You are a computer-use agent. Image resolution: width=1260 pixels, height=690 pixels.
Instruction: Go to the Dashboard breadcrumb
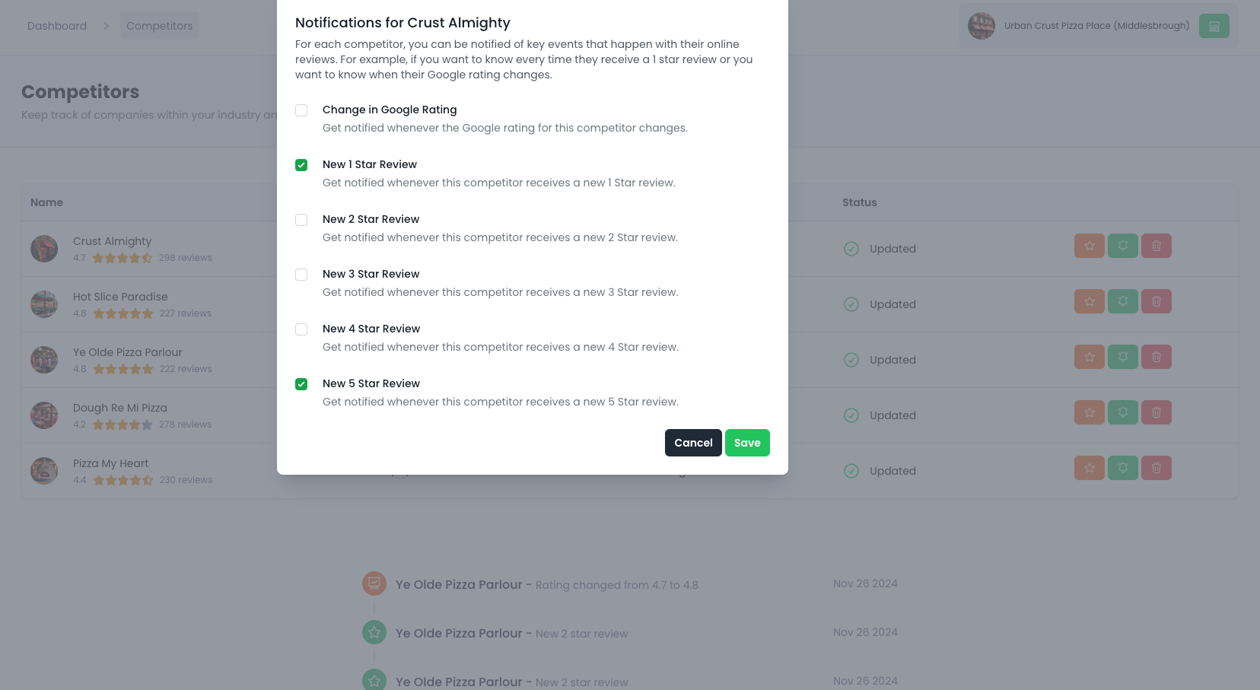[x=57, y=26]
